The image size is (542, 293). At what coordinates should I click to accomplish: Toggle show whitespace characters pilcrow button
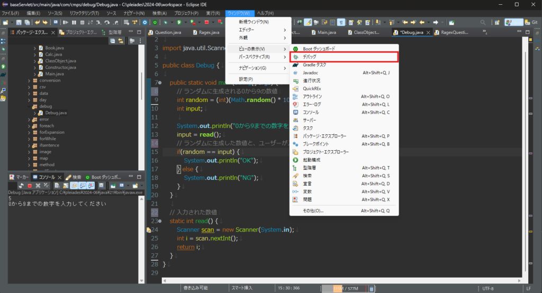[x=341, y=22]
